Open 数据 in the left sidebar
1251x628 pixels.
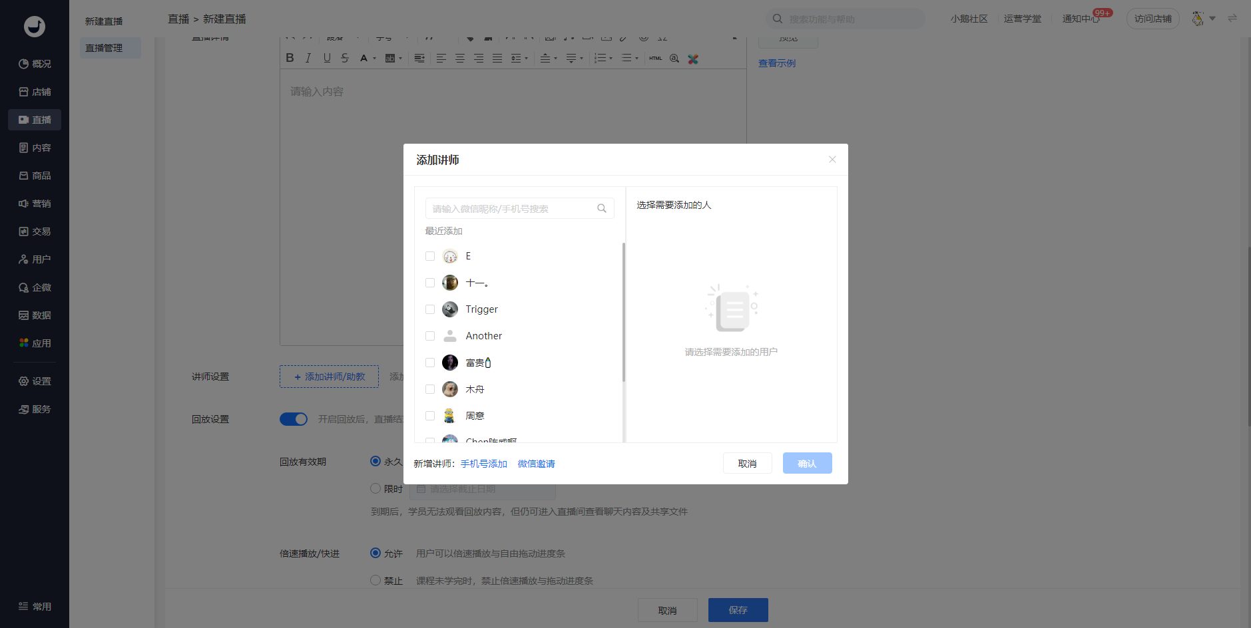point(35,315)
